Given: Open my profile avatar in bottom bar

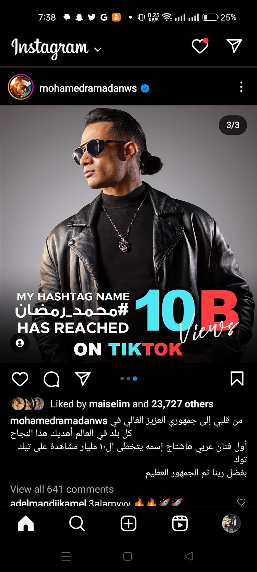Looking at the screenshot, I should [x=231, y=523].
